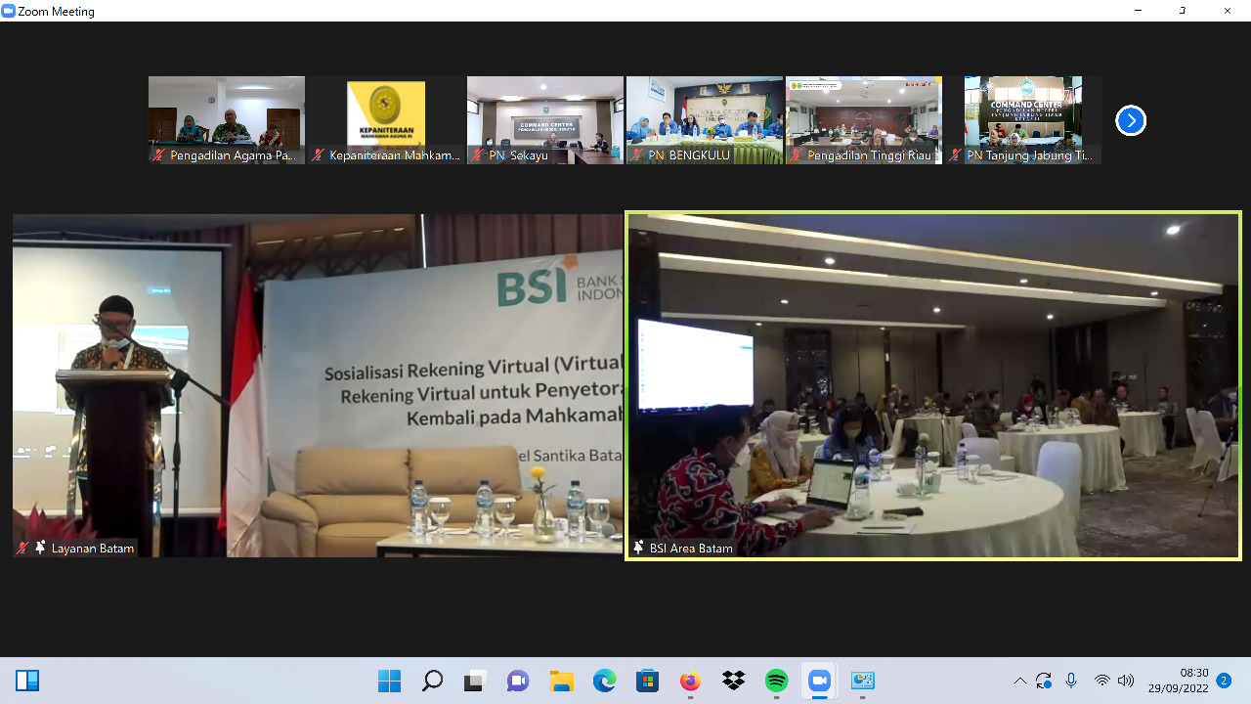Screen dimensions: 1251x704
Task: Click the Zoom icon in the taskbar
Action: [819, 681]
